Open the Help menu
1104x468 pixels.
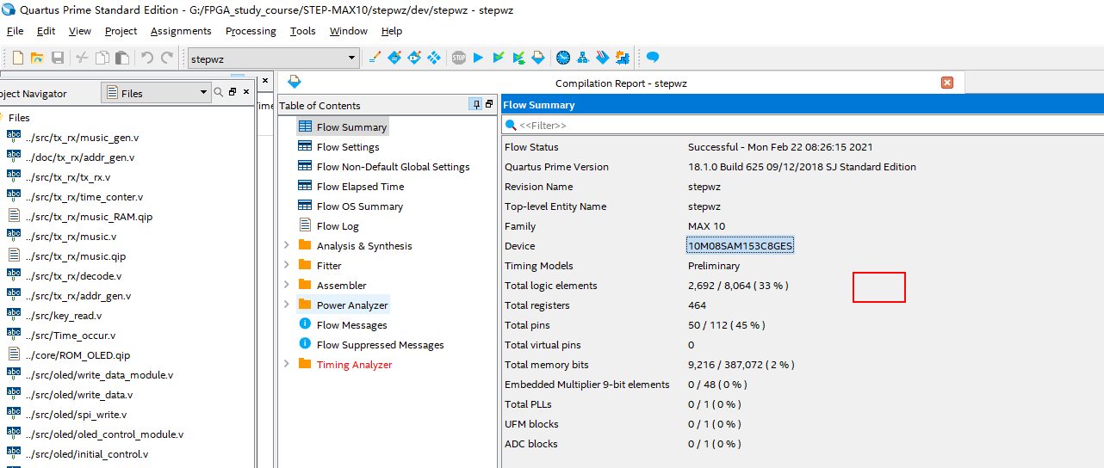[392, 31]
